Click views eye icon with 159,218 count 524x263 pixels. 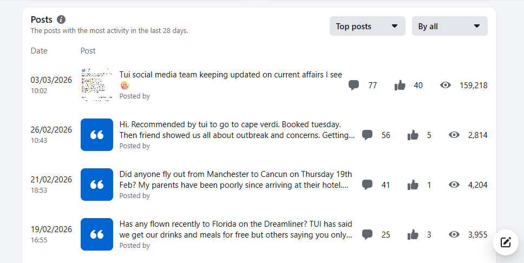point(445,85)
